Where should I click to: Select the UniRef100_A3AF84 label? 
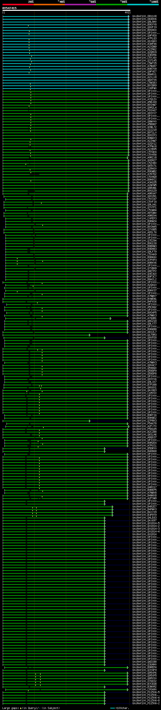[144, 44]
